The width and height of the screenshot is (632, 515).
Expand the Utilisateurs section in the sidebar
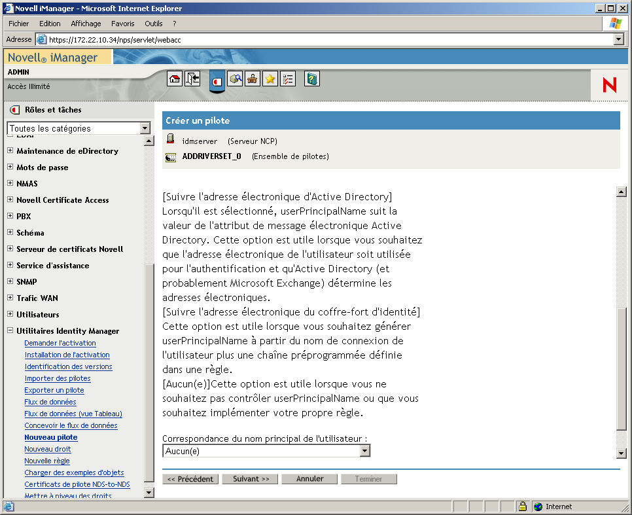[10, 314]
